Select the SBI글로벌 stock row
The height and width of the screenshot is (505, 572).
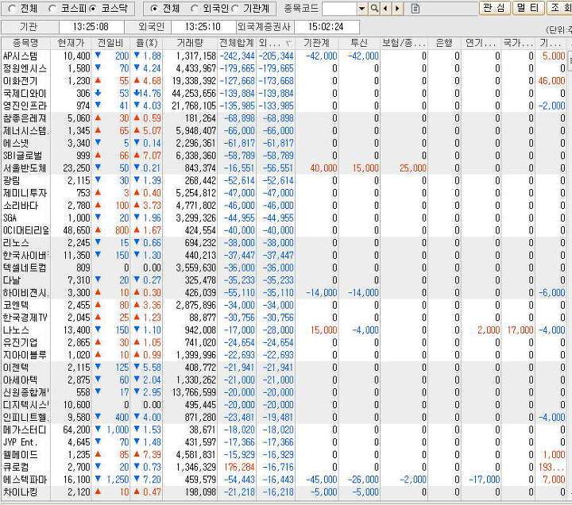coord(284,156)
